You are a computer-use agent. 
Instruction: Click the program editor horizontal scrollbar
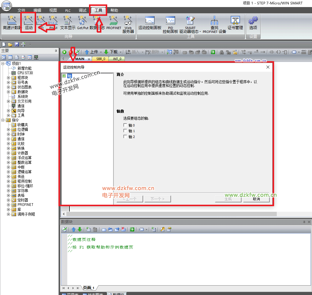coord(170,214)
